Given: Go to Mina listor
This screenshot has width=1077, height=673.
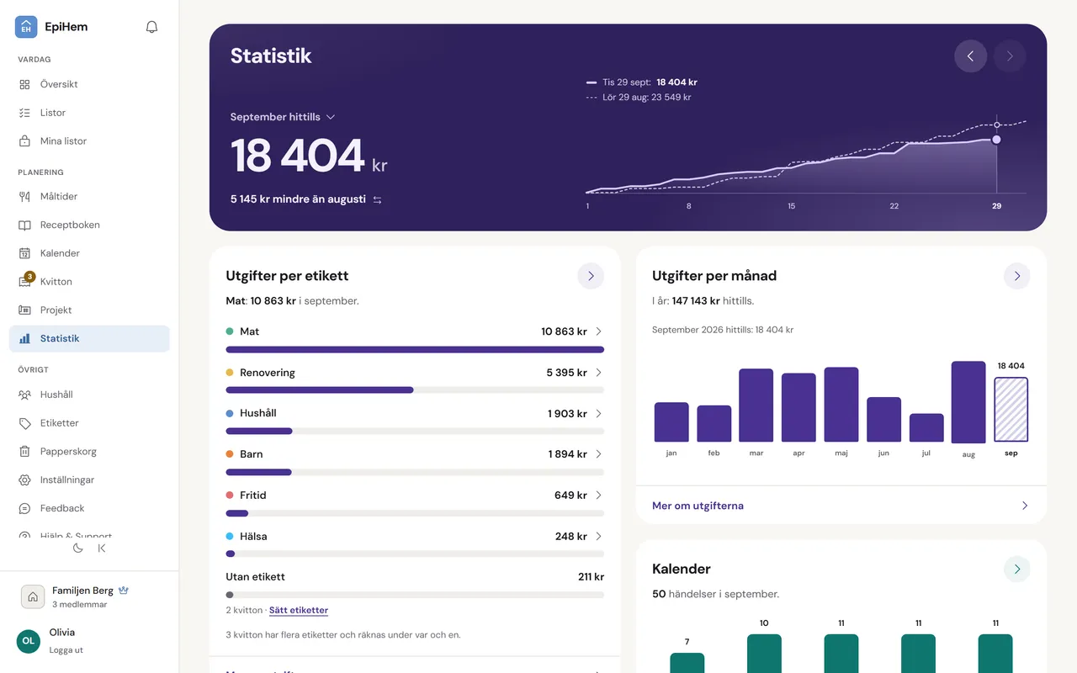Looking at the screenshot, I should point(89,141).
